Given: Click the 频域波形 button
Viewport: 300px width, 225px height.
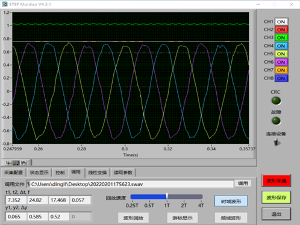Looking at the screenshot, I should (231, 218).
